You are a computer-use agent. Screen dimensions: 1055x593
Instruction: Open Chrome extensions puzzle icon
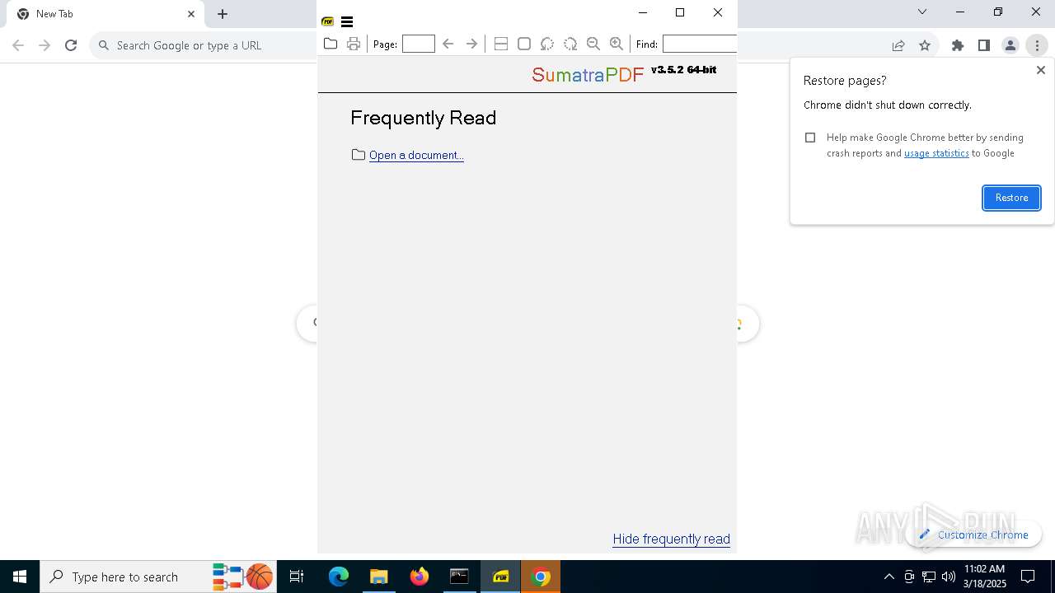point(958,45)
